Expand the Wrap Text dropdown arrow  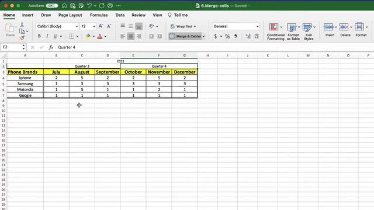(x=195, y=26)
